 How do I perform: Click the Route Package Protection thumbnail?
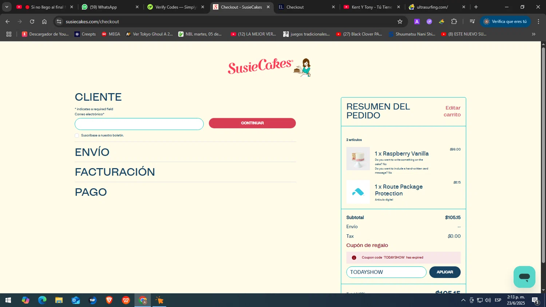(x=358, y=192)
